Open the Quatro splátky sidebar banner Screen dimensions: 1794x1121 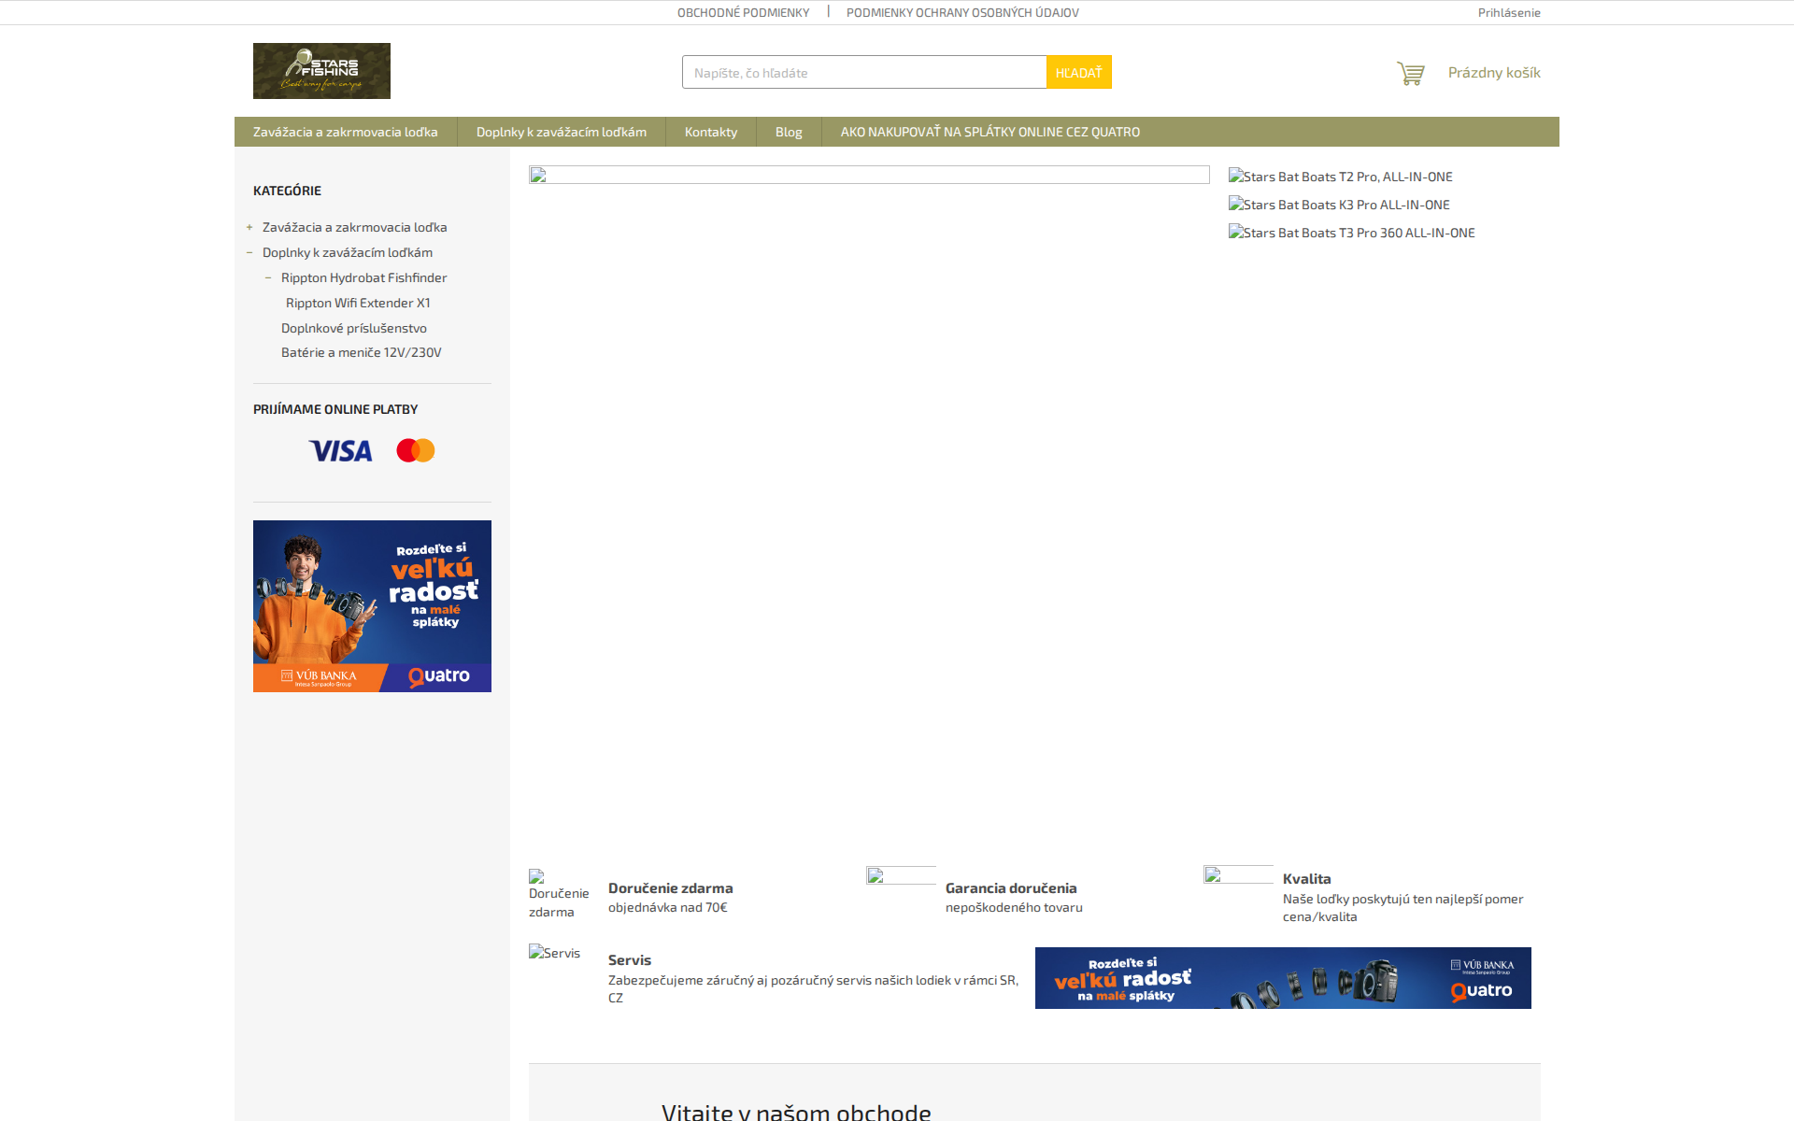[x=371, y=605]
